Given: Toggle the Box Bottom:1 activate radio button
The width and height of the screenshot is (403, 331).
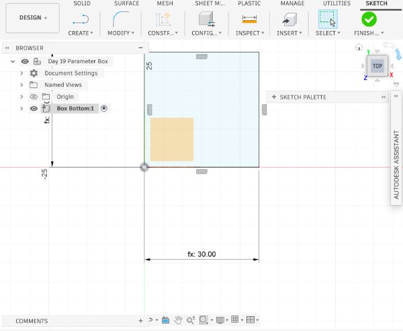Looking at the screenshot, I should [104, 108].
